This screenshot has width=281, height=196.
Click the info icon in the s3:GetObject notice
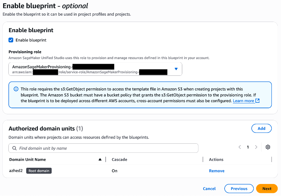click(x=16, y=89)
